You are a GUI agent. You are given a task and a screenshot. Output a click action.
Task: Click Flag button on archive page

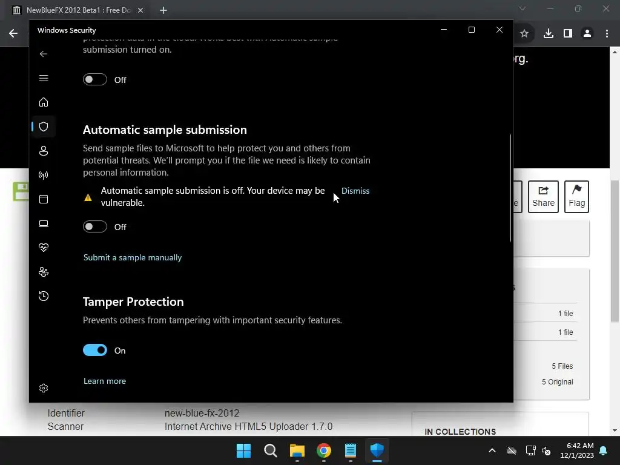pyautogui.click(x=576, y=197)
